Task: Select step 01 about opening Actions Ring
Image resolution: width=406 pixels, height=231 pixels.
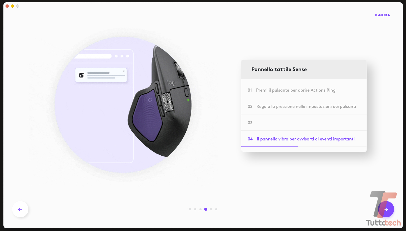Action: pyautogui.click(x=304, y=90)
